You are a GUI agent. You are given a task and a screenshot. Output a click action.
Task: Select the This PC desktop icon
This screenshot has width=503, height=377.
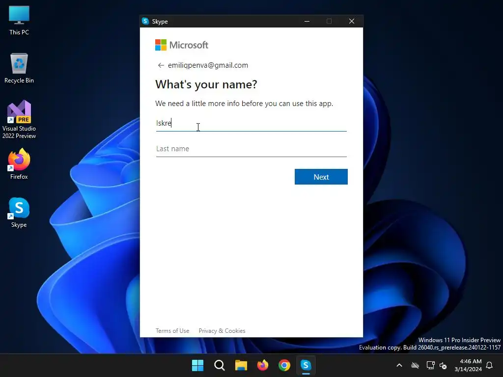coord(19,21)
